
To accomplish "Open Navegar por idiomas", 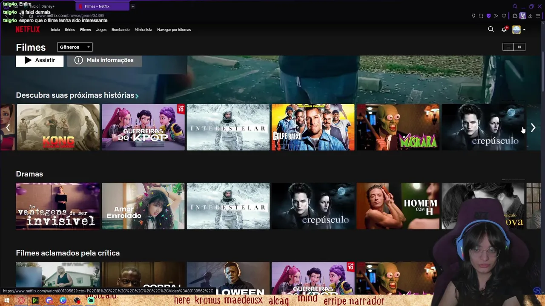I will point(174,30).
